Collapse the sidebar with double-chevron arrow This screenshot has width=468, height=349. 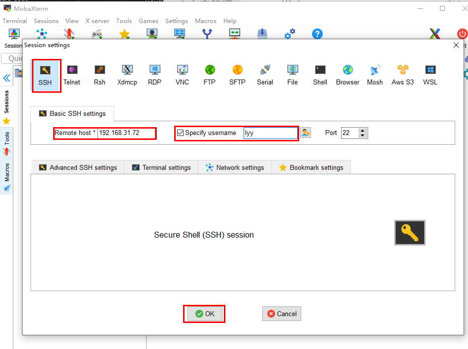pyautogui.click(x=6, y=78)
